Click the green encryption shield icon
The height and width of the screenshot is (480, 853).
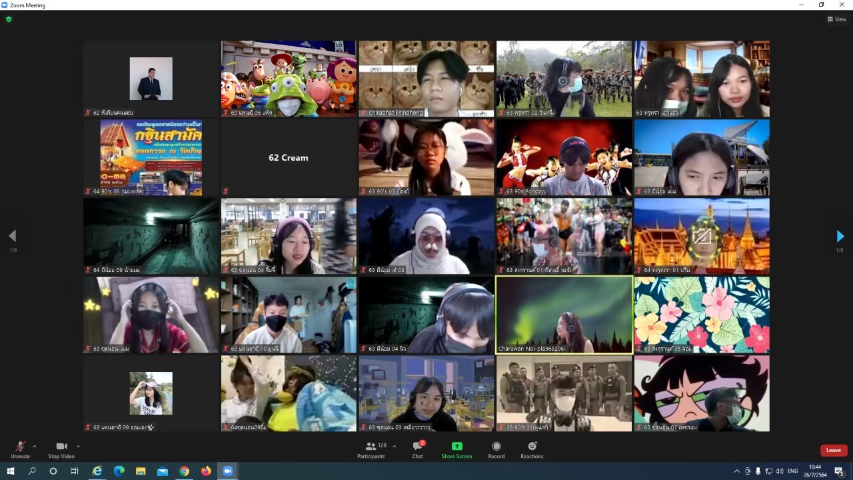[x=9, y=19]
